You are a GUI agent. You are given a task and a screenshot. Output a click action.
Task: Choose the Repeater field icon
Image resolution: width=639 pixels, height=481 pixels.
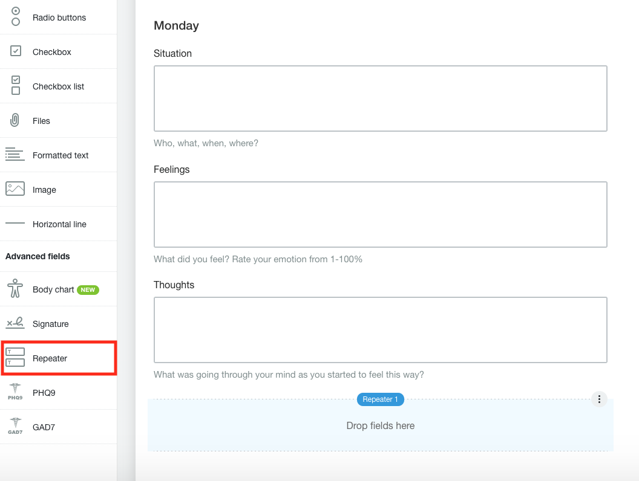click(x=15, y=358)
